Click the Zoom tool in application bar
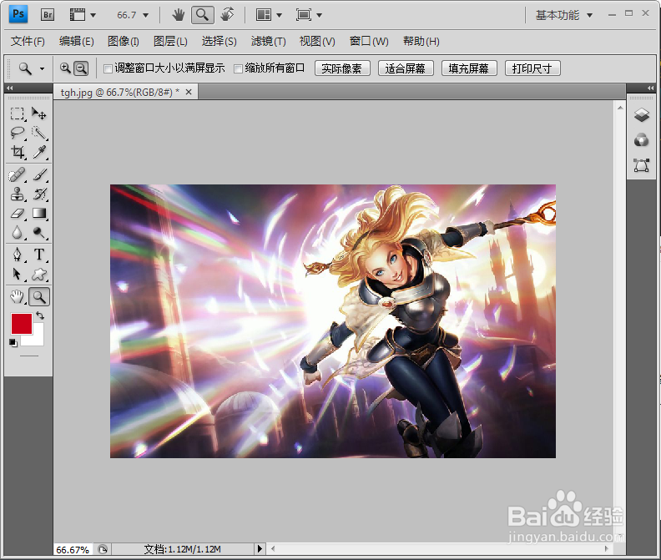This screenshot has height=560, width=661. point(202,15)
